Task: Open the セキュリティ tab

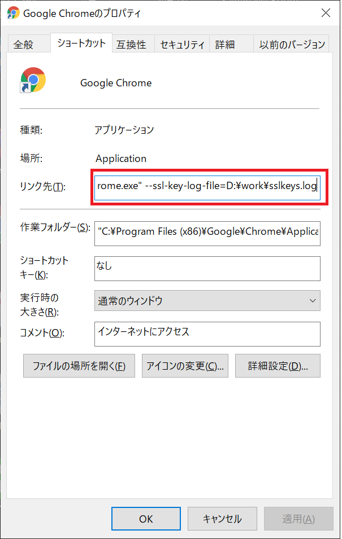Action: [182, 44]
